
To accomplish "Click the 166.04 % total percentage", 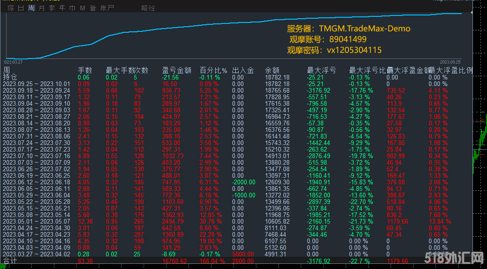I will (x=212, y=261).
